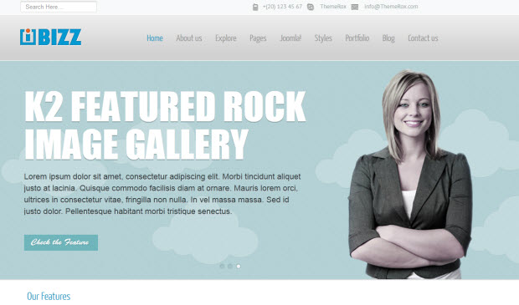The width and height of the screenshot is (519, 305).
Task: Click the Lorem ipsum slide description text
Action: (x=162, y=194)
